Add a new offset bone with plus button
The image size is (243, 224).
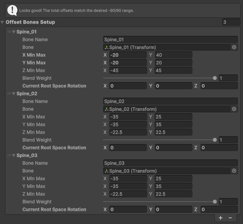pyautogui.click(x=221, y=218)
